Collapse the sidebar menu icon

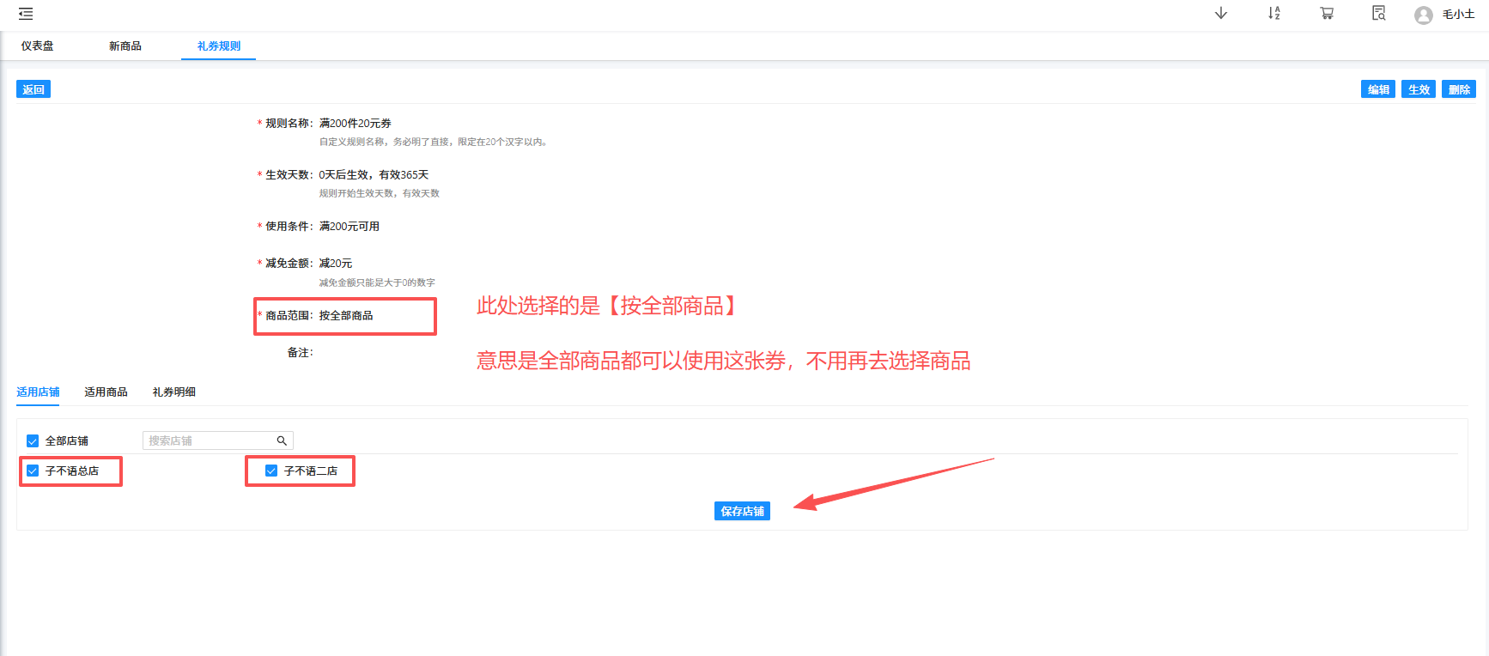tap(26, 14)
